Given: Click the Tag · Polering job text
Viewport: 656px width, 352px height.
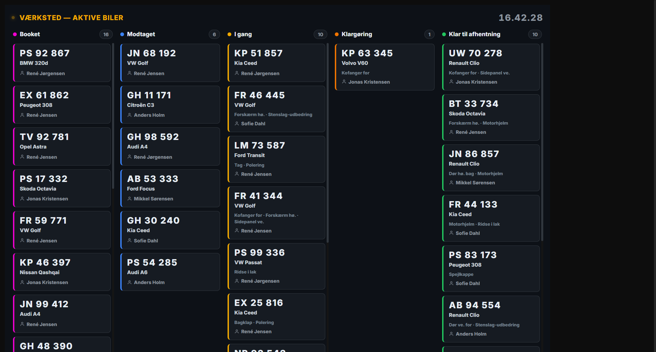Looking at the screenshot, I should coord(249,165).
